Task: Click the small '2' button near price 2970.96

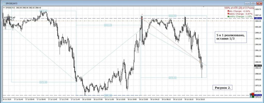Action: tap(251, 94)
